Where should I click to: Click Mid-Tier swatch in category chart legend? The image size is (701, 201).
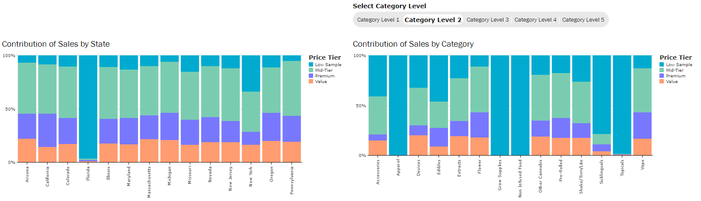pos(662,70)
